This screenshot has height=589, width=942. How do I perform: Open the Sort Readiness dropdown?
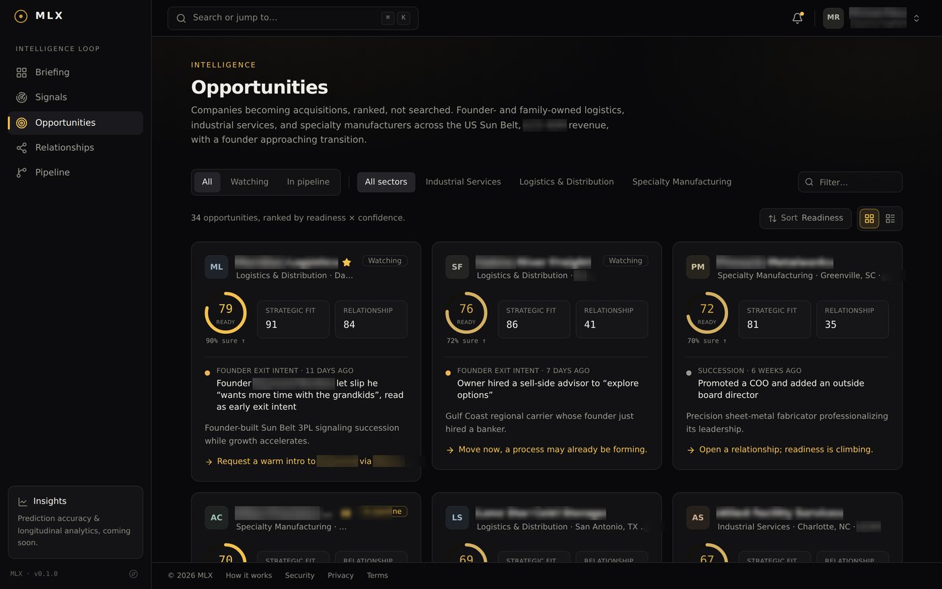[805, 219]
